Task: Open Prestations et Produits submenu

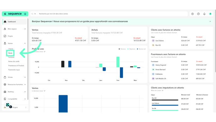Action: pos(16,66)
